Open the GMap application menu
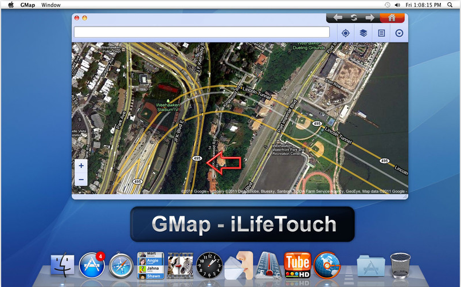The height and width of the screenshot is (287, 461). click(28, 5)
